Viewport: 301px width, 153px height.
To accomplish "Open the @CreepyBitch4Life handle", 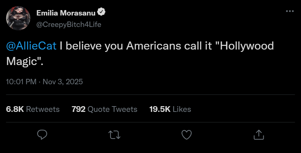I will click(x=69, y=25).
